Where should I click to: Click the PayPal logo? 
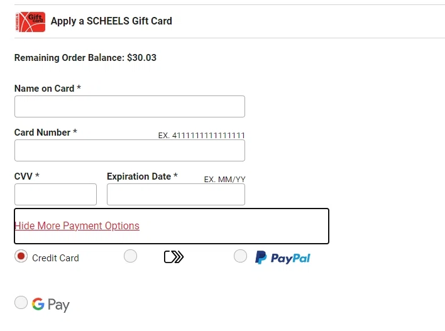point(283,258)
